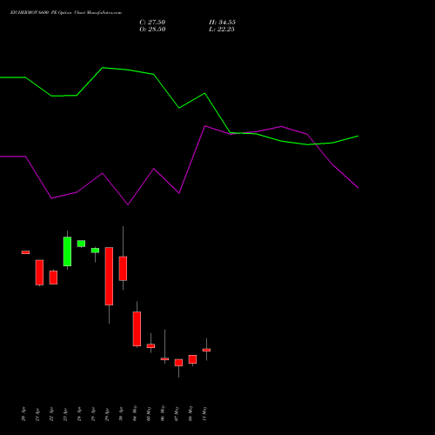Click the open price value O: 28.50

tap(152, 30)
